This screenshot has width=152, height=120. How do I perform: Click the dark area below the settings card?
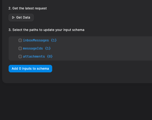[76, 102]
